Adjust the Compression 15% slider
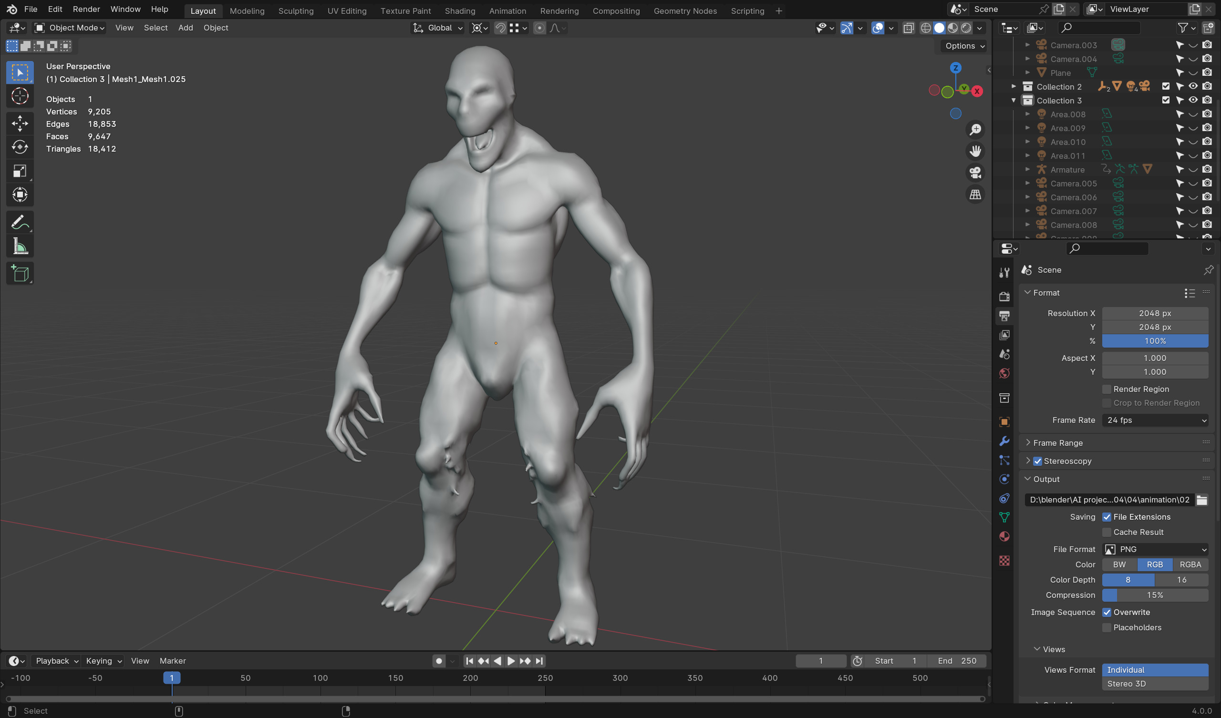The image size is (1221, 718). [x=1155, y=595]
